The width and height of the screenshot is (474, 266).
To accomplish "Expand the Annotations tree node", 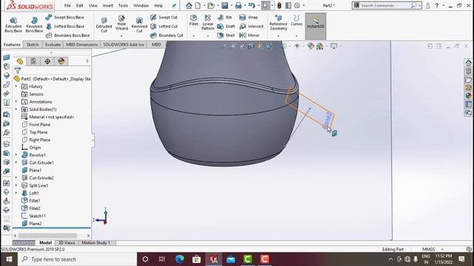I will point(16,102).
